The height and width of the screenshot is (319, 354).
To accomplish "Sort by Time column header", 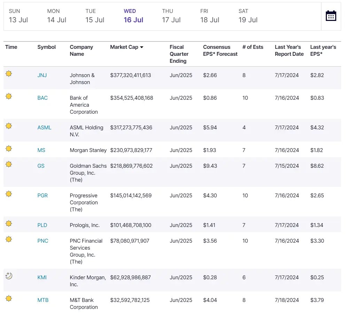I will [x=11, y=47].
